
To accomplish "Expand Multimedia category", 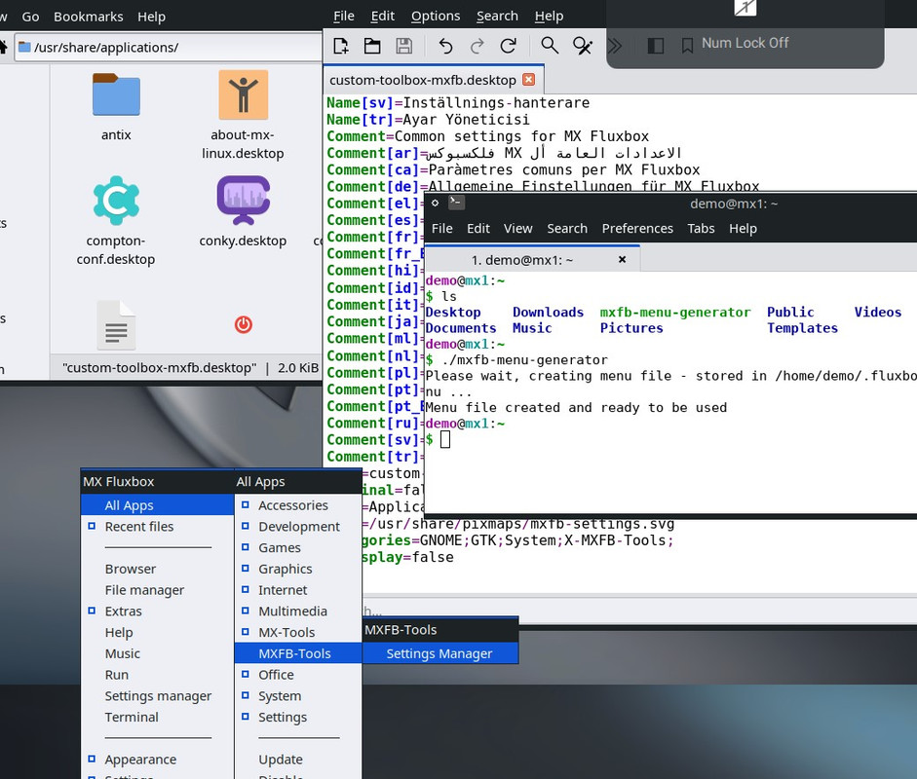I will tap(298, 612).
